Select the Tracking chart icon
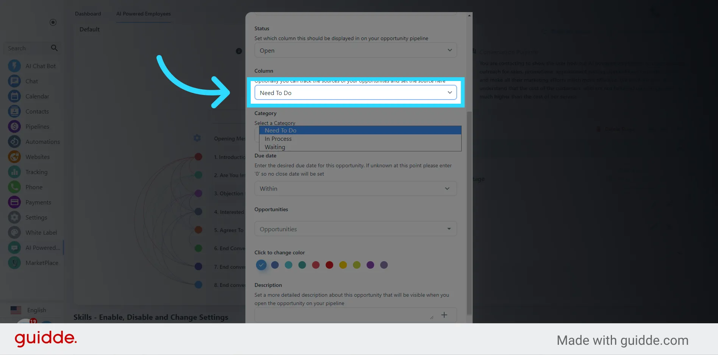The image size is (718, 355). [14, 172]
